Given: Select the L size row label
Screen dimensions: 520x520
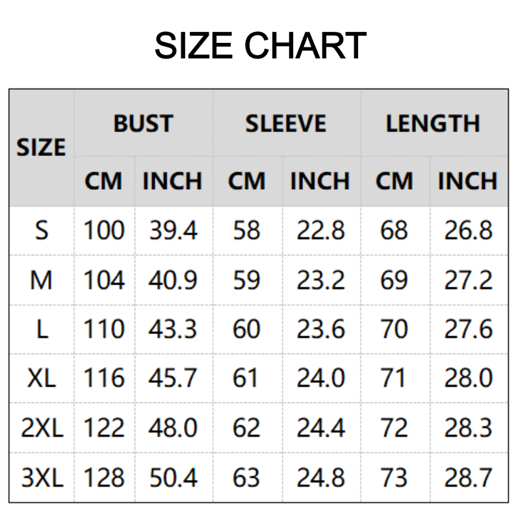Looking at the screenshot, I should tap(41, 330).
